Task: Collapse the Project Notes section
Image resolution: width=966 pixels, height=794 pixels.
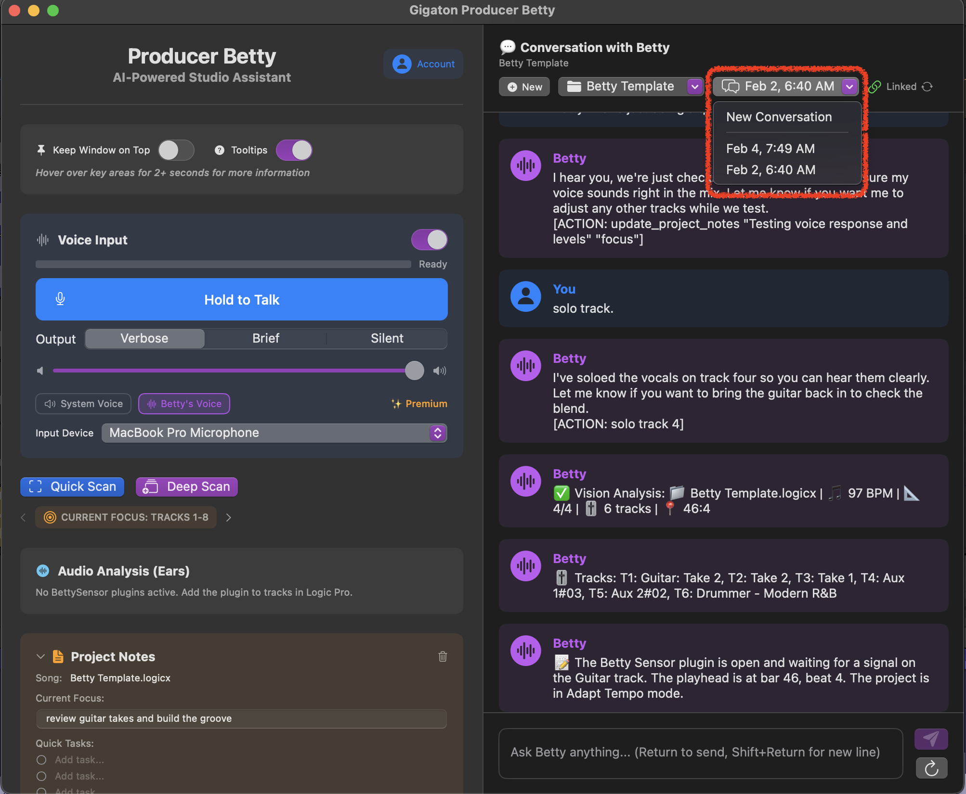Action: (x=41, y=656)
